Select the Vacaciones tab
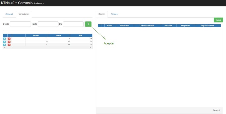226x114 pixels. pyautogui.click(x=24, y=14)
